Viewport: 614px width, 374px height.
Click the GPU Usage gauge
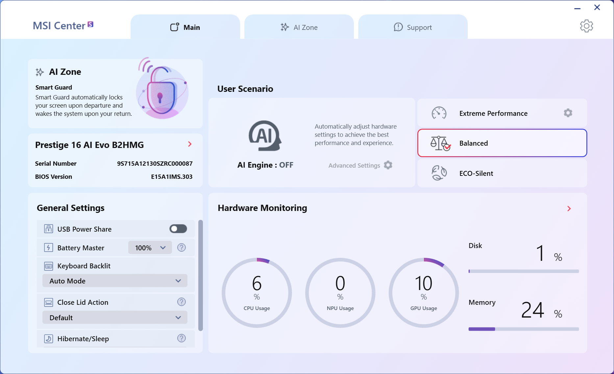[424, 293]
